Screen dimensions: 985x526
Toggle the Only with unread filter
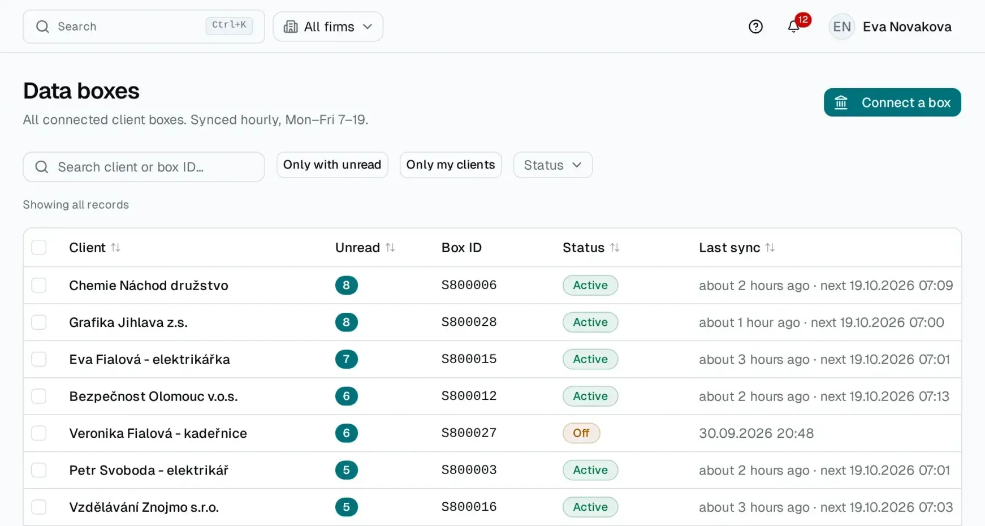coord(332,165)
